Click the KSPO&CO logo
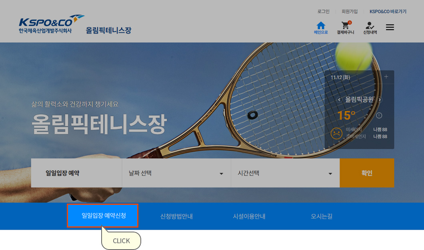 51,24
